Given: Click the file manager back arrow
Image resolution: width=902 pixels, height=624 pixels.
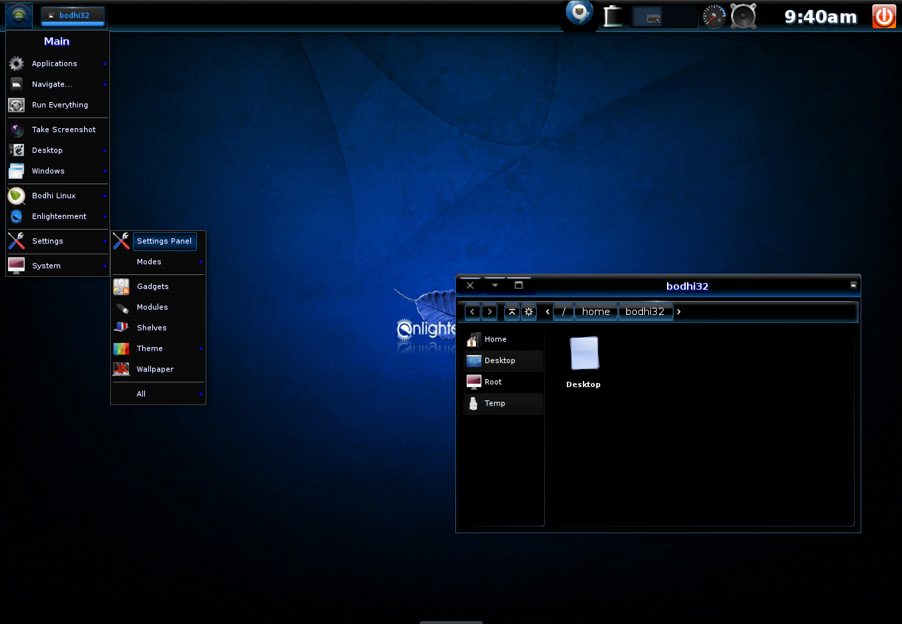Looking at the screenshot, I should pyautogui.click(x=473, y=312).
